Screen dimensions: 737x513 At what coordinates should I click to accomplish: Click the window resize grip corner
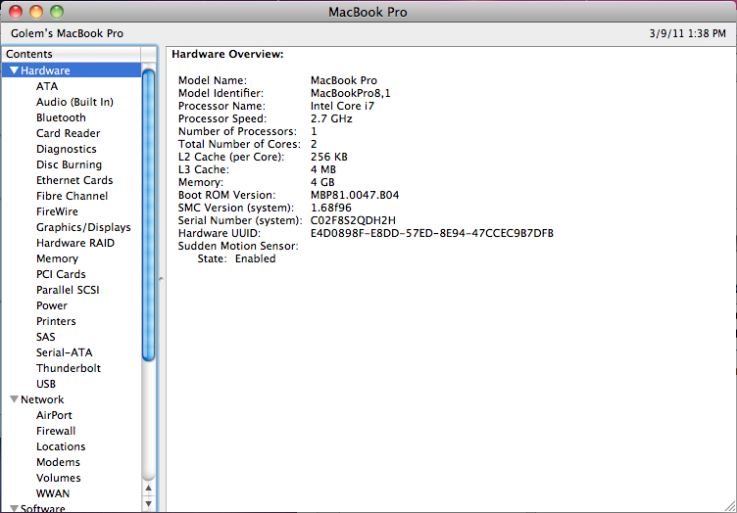tap(730, 506)
